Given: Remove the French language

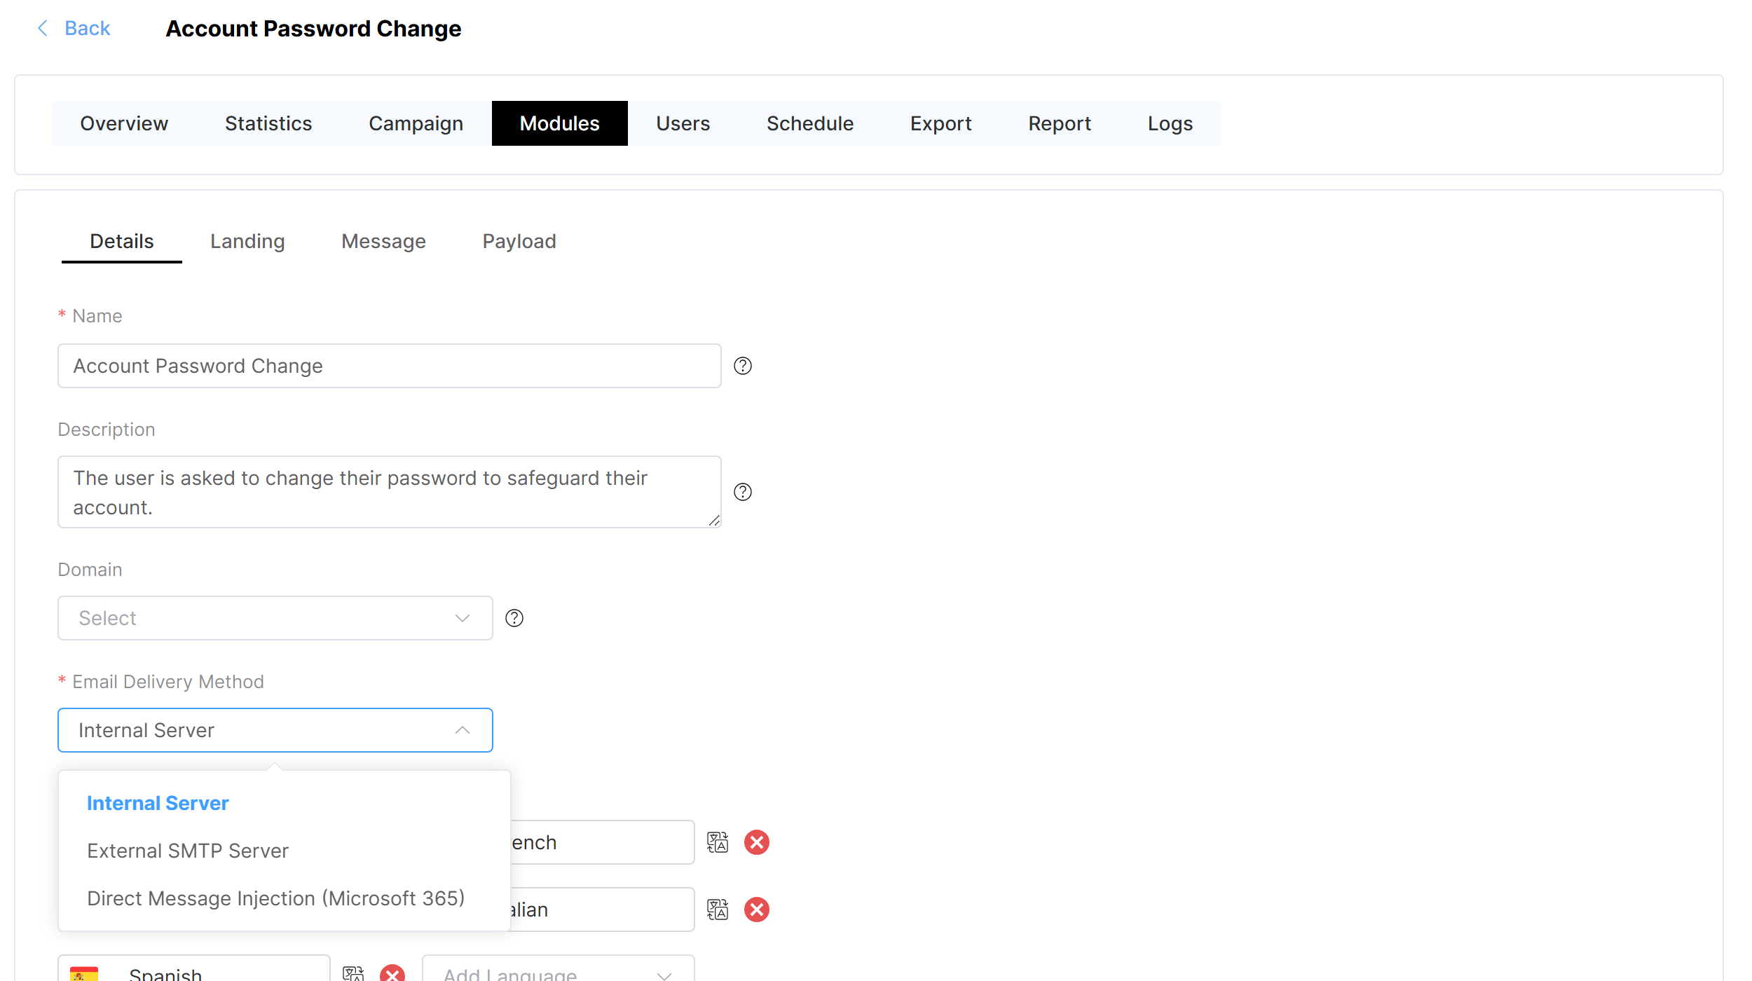Looking at the screenshot, I should [x=757, y=842].
